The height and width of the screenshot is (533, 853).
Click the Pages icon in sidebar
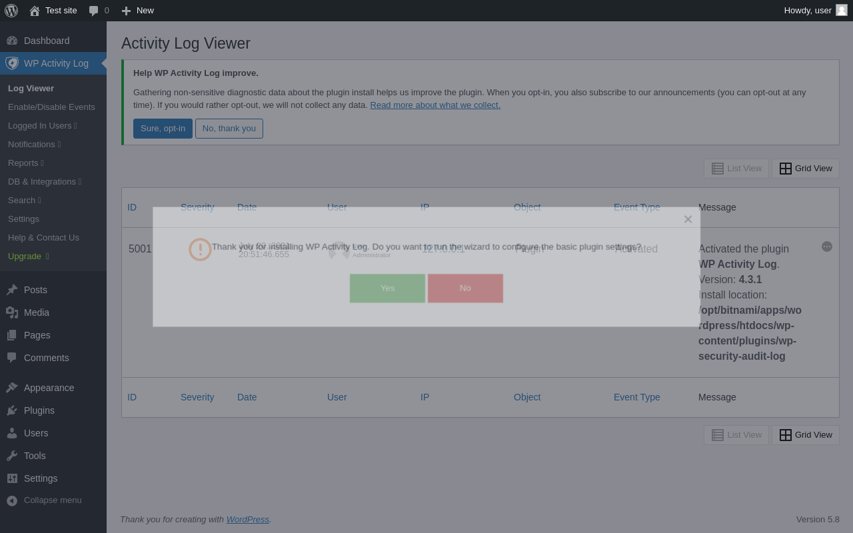pos(12,335)
